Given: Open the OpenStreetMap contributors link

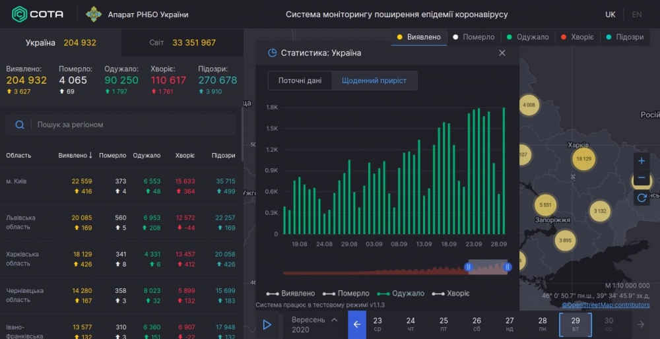Looking at the screenshot, I should click(x=605, y=305).
